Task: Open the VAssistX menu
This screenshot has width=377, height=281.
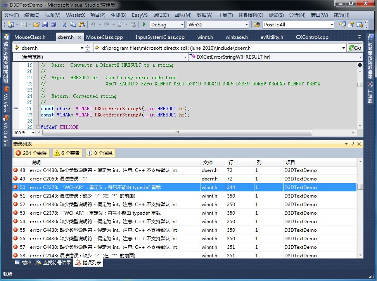Action: tap(75, 15)
